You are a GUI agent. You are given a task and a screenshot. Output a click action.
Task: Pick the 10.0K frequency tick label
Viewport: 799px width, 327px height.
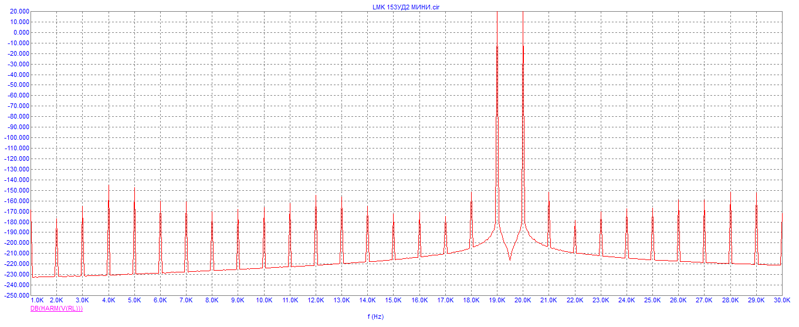(x=263, y=300)
